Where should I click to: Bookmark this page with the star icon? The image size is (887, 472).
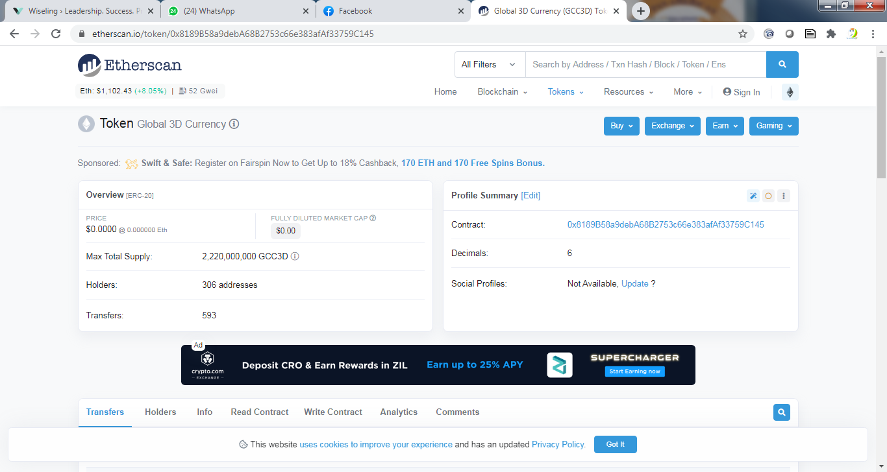click(x=743, y=34)
